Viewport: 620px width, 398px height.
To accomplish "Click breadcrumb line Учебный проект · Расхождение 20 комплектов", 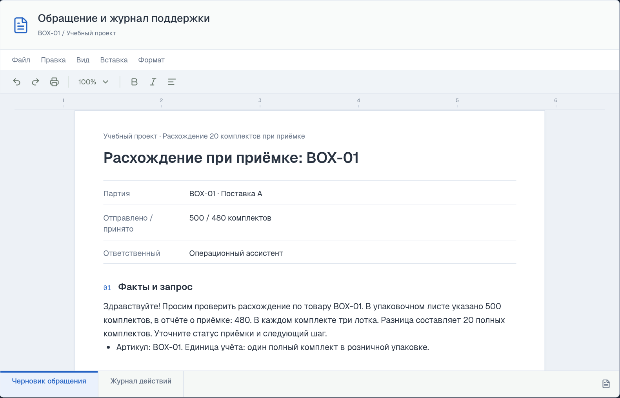I will click(204, 136).
